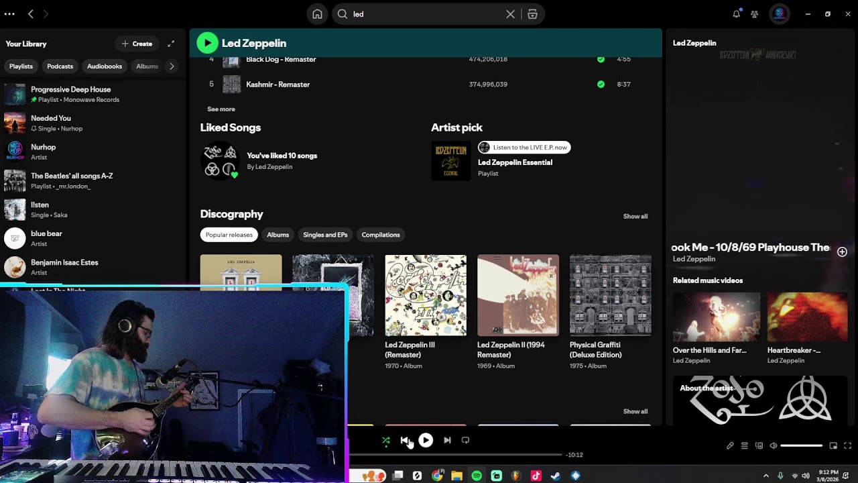Go forward with the right arrow
This screenshot has width=858, height=483.
[46, 13]
